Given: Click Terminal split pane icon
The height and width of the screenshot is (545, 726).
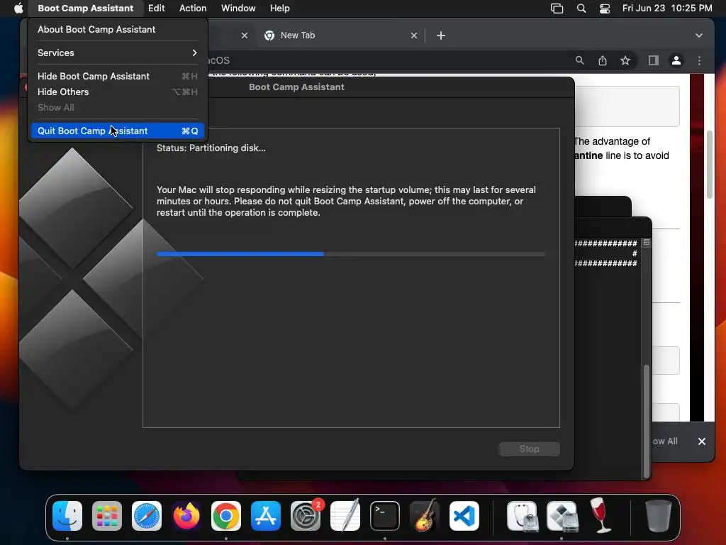Looking at the screenshot, I should click(x=647, y=243).
